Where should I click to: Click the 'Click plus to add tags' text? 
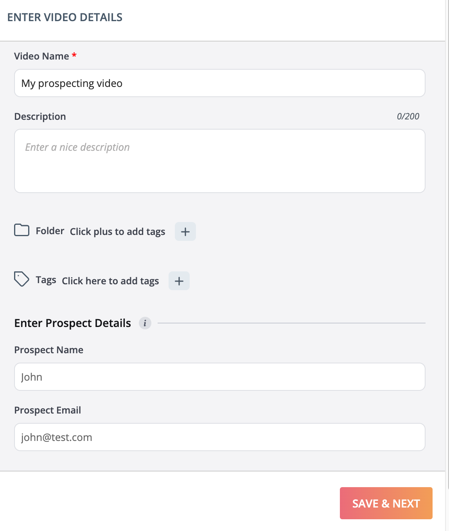[117, 231]
